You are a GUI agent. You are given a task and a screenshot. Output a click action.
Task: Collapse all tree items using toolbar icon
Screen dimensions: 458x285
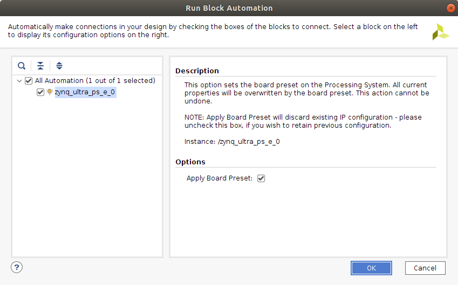click(40, 66)
